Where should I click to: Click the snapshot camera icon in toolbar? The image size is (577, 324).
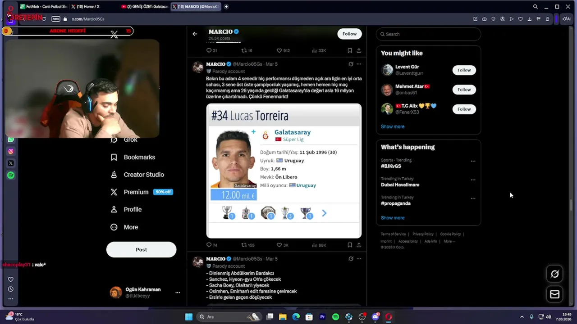[484, 19]
